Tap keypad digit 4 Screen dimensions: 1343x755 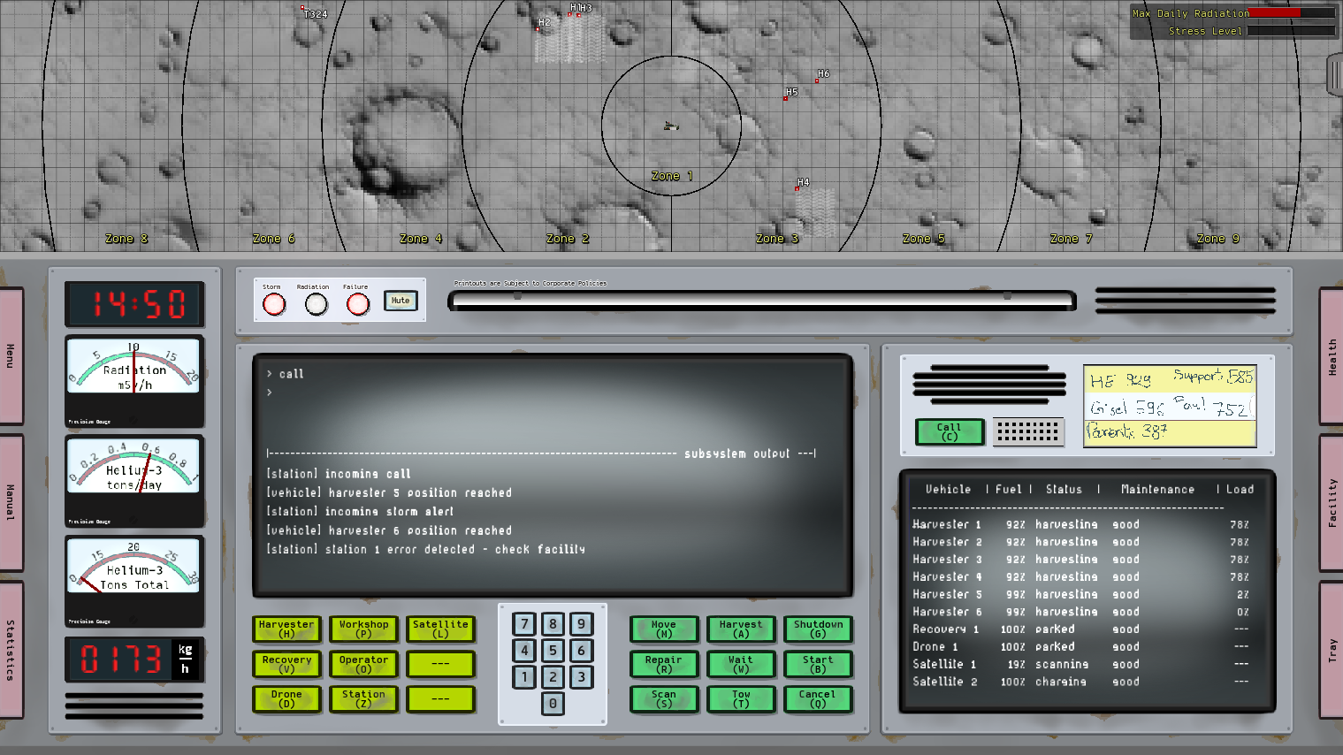[524, 651]
